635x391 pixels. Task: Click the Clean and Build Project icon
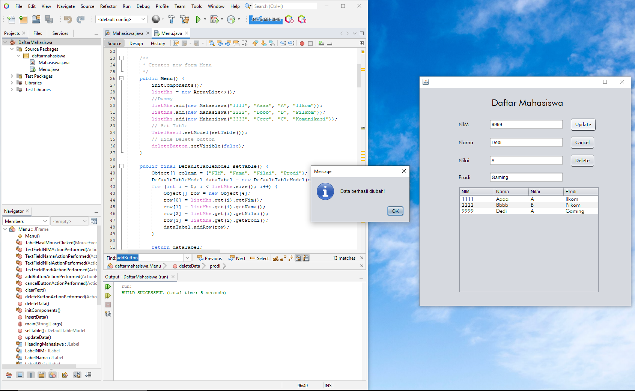coord(184,20)
